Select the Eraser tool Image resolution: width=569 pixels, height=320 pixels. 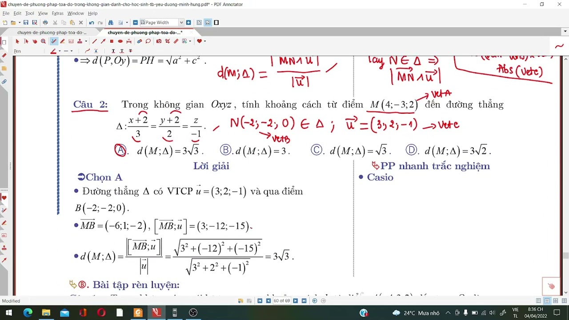[139, 41]
